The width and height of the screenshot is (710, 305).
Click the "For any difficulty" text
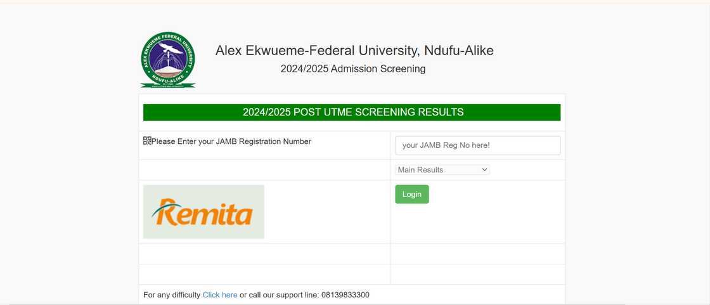pos(172,295)
